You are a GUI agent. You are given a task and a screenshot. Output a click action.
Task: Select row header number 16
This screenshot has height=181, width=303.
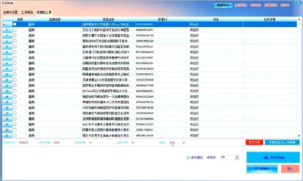[x=8, y=108]
